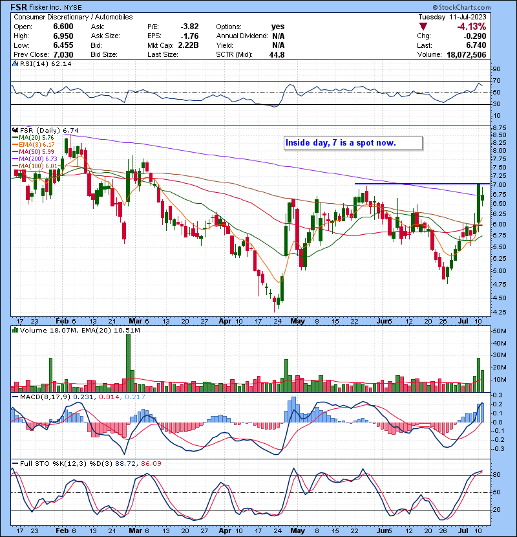Screen dimensions: 517x537
Task: Click the stochastic axis label 80
Action: point(497,475)
